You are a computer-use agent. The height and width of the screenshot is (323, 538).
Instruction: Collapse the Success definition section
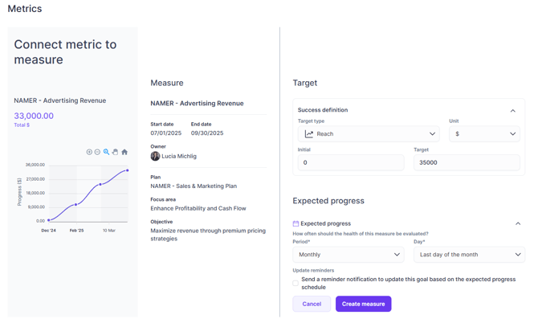513,111
